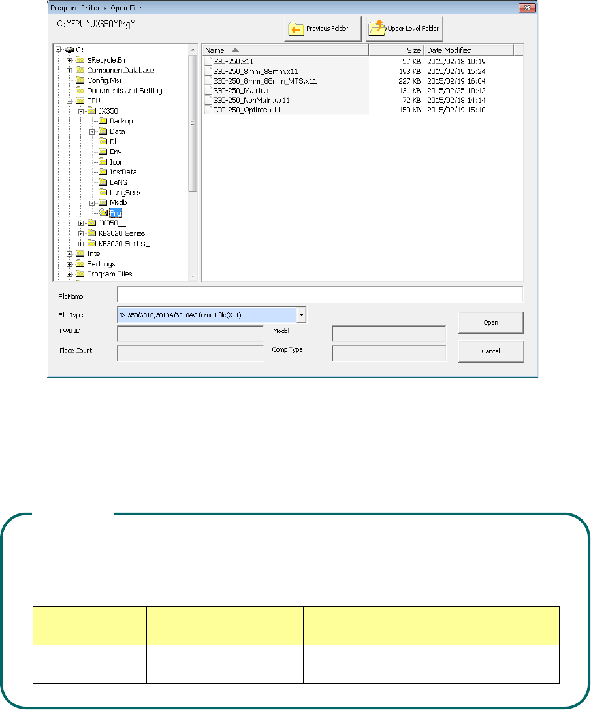Open the File Type dropdown
Viewport: 591px width, 710px height.
[x=301, y=315]
